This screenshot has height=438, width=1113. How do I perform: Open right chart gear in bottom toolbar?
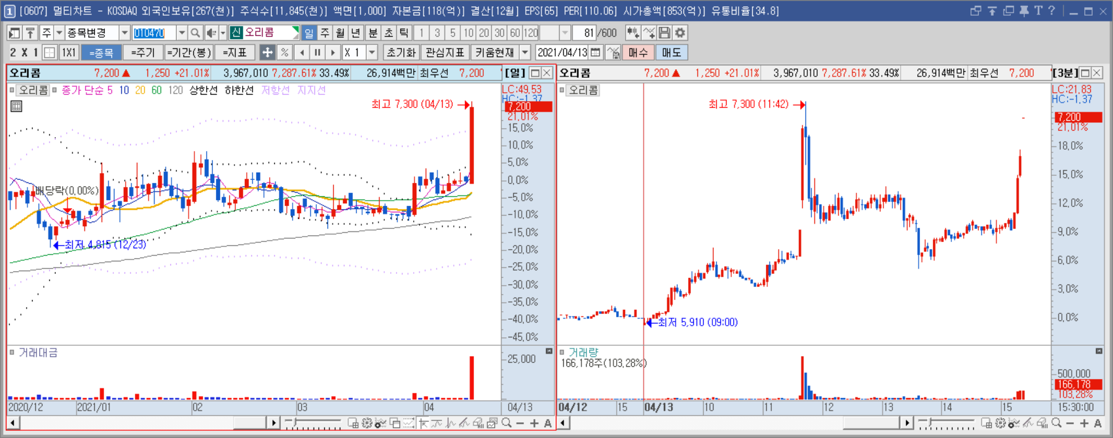(x=1001, y=424)
